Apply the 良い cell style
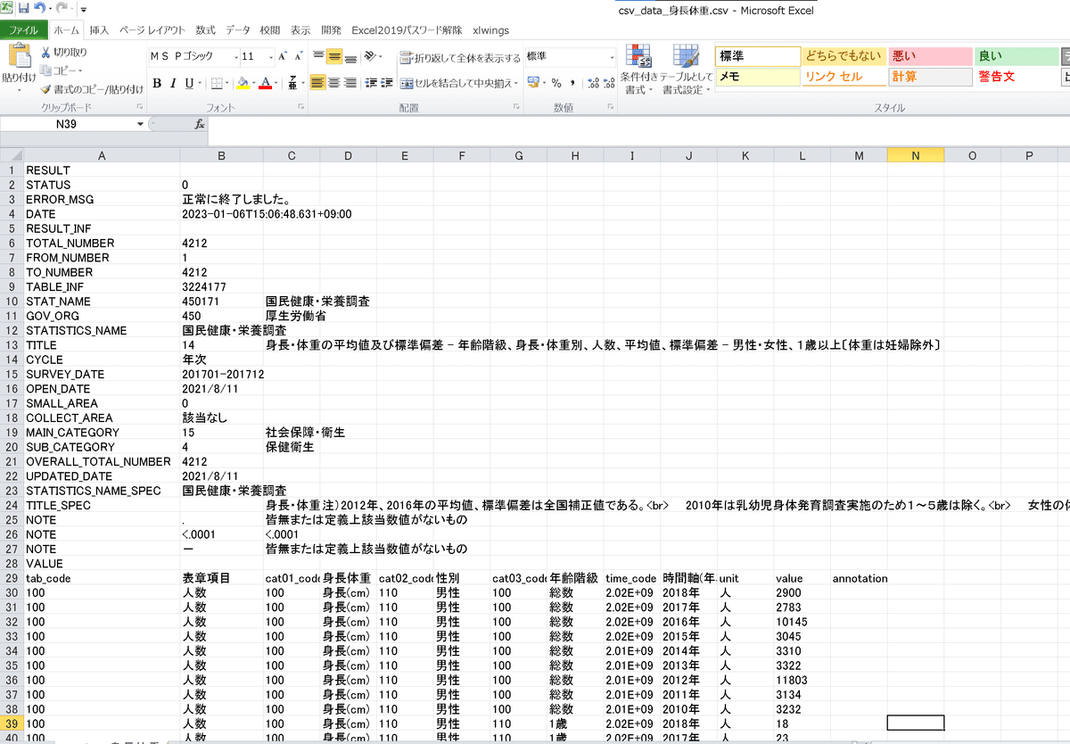1070x744 pixels. tap(1017, 55)
